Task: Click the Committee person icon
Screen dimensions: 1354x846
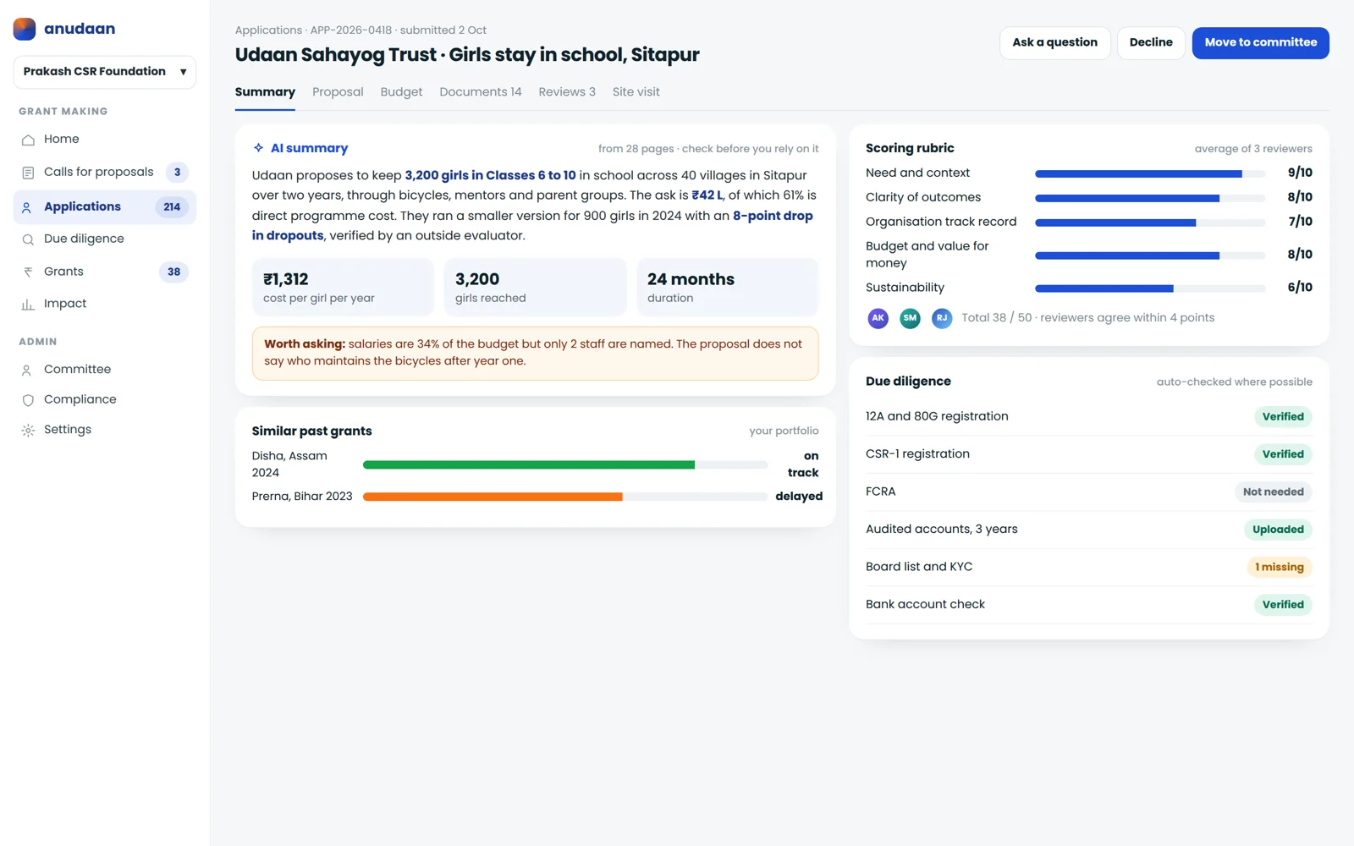Action: coord(27,370)
